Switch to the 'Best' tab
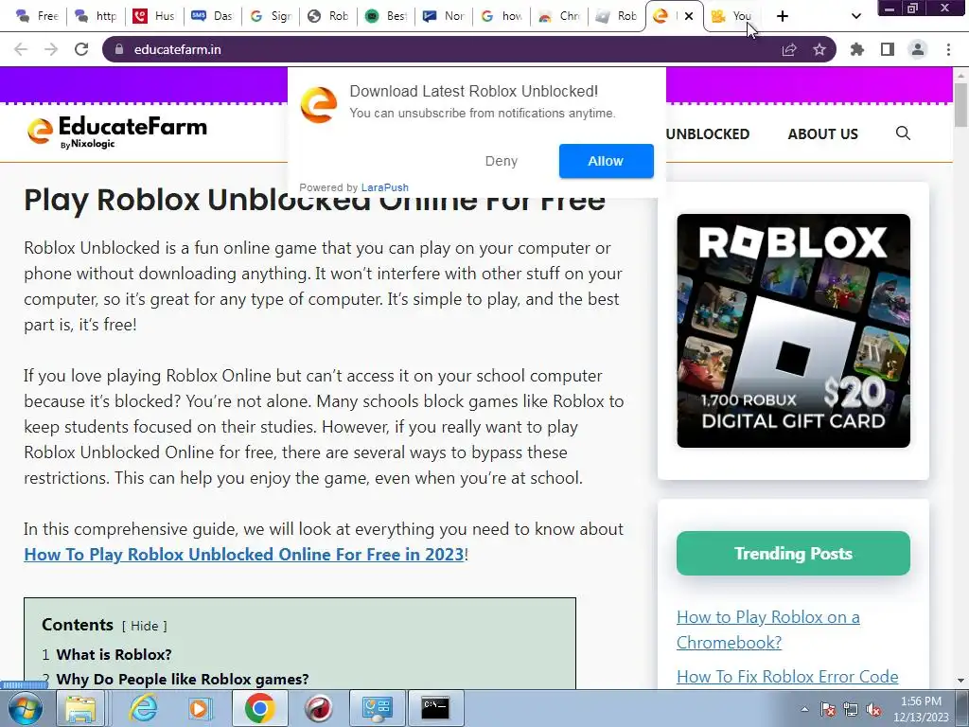The width and height of the screenshot is (969, 727). (386, 16)
